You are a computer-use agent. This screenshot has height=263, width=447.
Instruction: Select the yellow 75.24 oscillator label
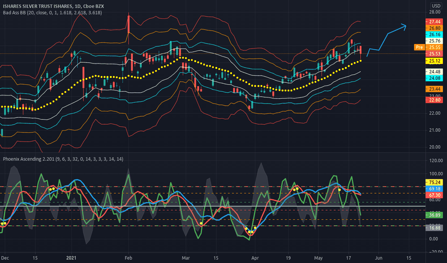point(434,182)
